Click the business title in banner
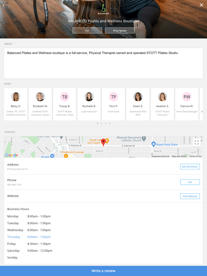Viewport: 207px width, 276px height. click(103, 21)
